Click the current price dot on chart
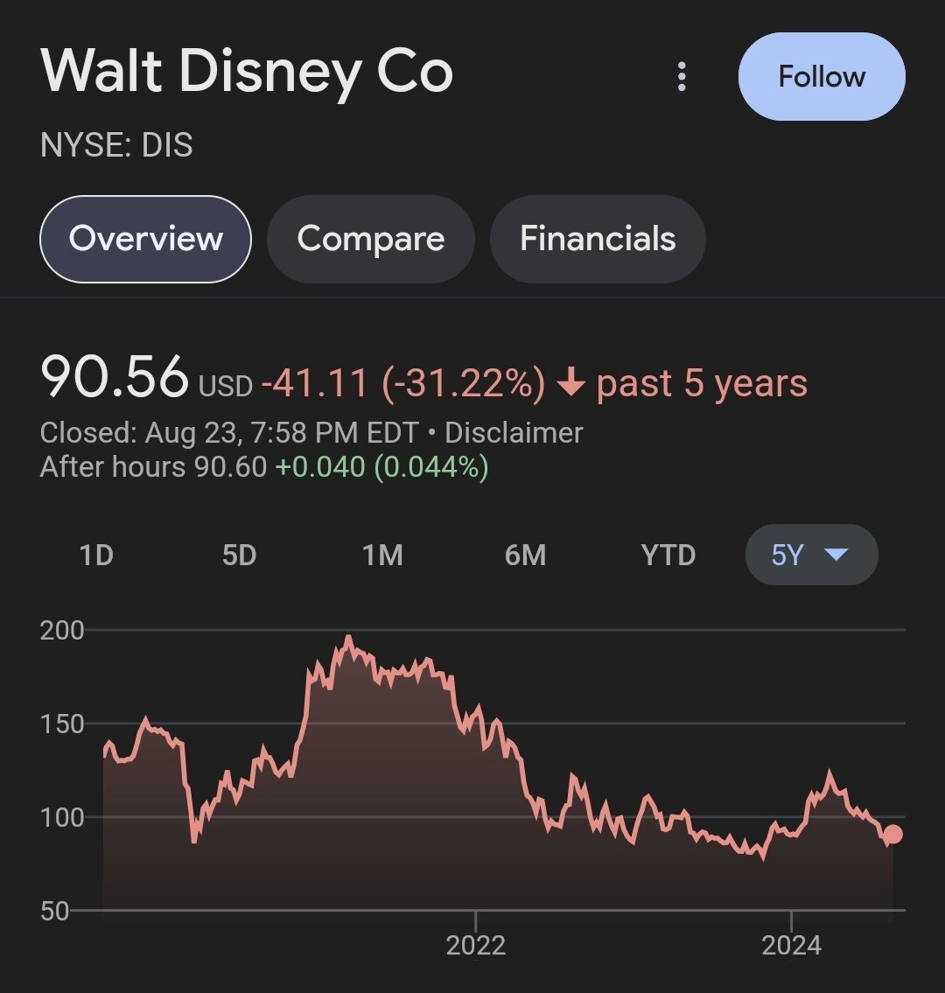The image size is (945, 993). 892,834
